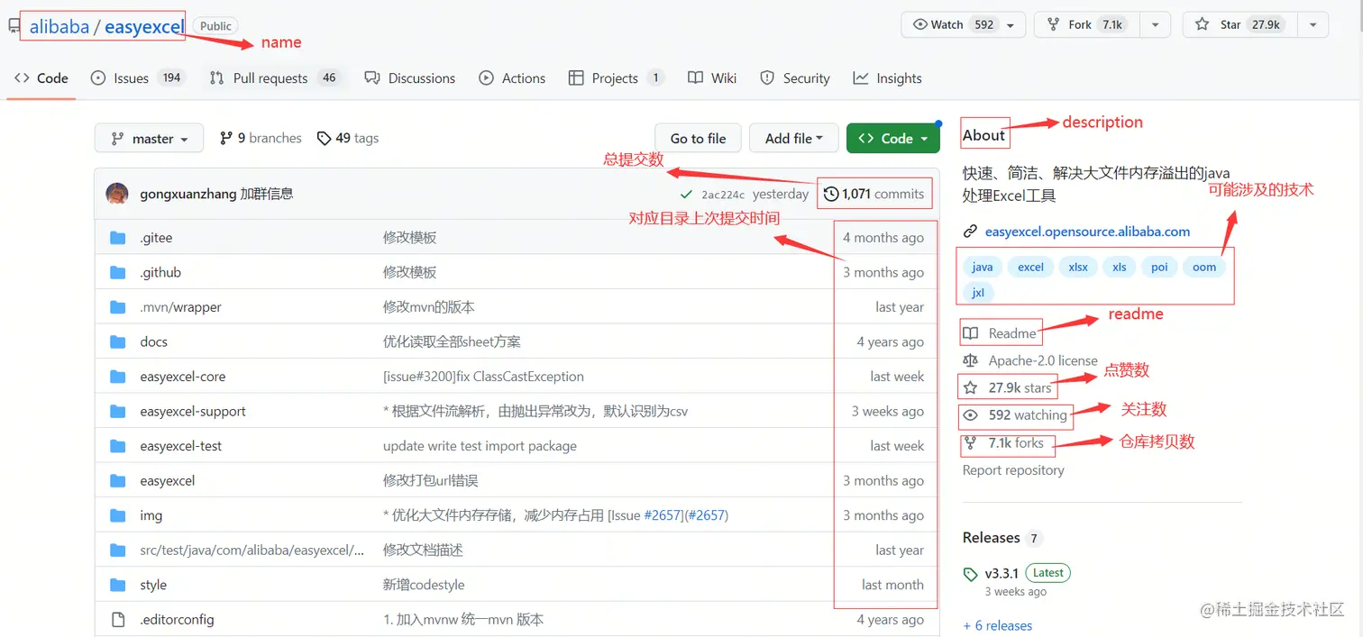Click folder icon beside .gitee
The height and width of the screenshot is (637, 1363).
(117, 238)
